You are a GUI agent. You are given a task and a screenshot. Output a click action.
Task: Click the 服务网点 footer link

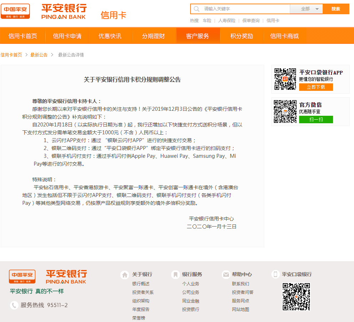click(x=241, y=301)
